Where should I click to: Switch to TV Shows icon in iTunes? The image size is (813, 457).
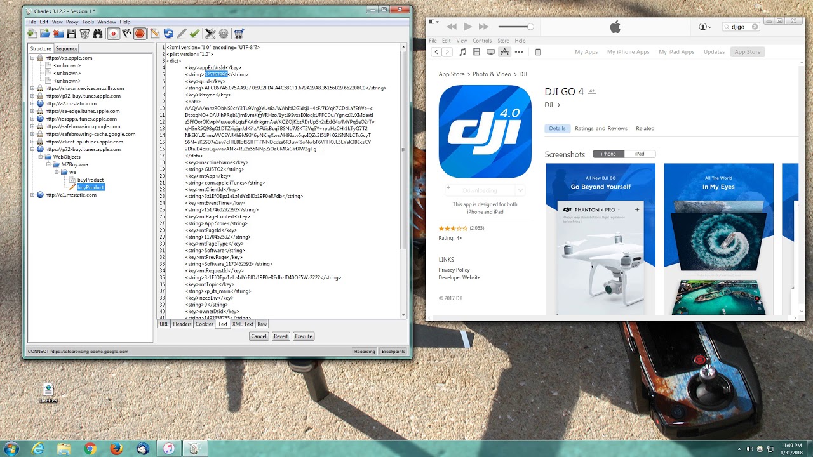(490, 52)
